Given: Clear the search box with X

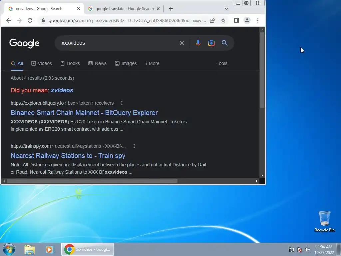Looking at the screenshot, I should pos(182,43).
